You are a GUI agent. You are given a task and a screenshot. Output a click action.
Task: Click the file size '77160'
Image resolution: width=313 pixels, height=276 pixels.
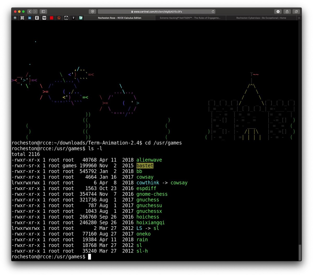click(x=89, y=234)
